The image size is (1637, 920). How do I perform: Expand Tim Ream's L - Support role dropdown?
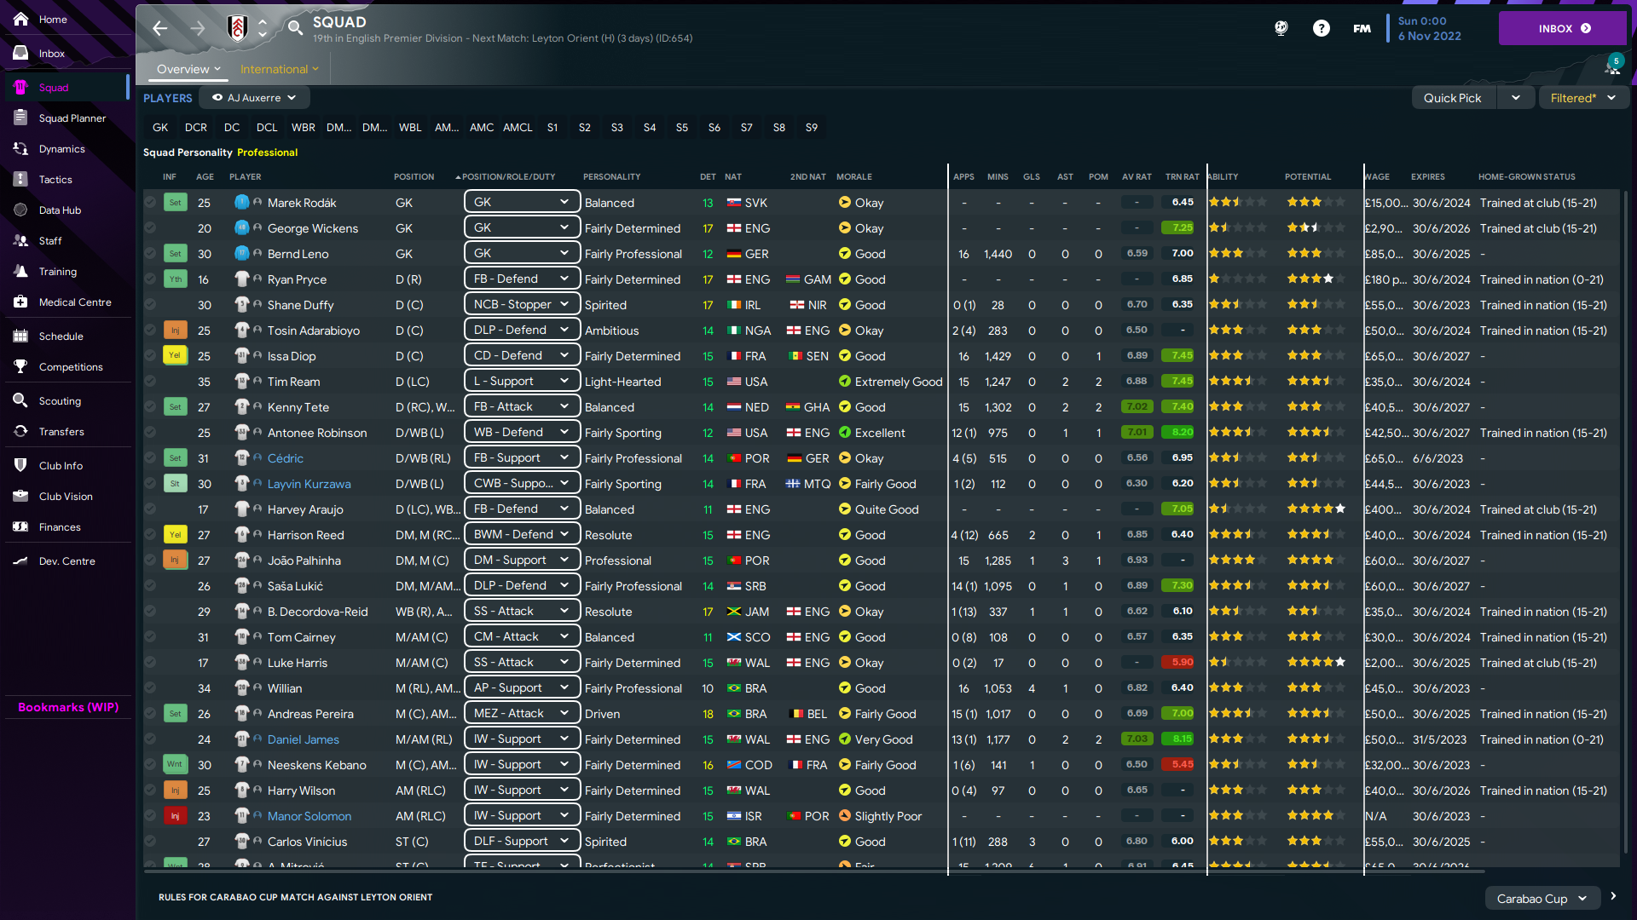(x=564, y=382)
